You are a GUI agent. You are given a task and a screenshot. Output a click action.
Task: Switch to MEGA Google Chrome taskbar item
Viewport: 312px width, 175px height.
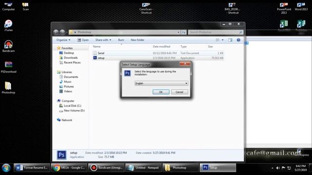tap(69, 168)
